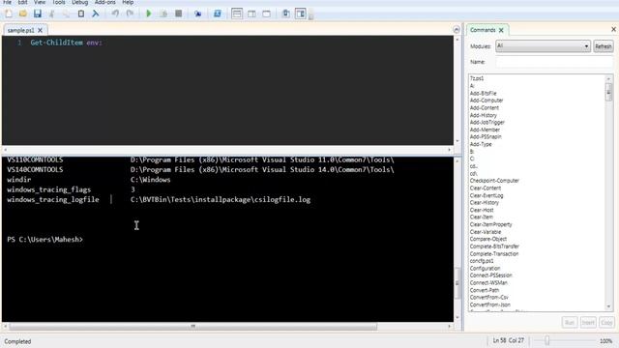Click the Undo arrow icon

pos(115,14)
